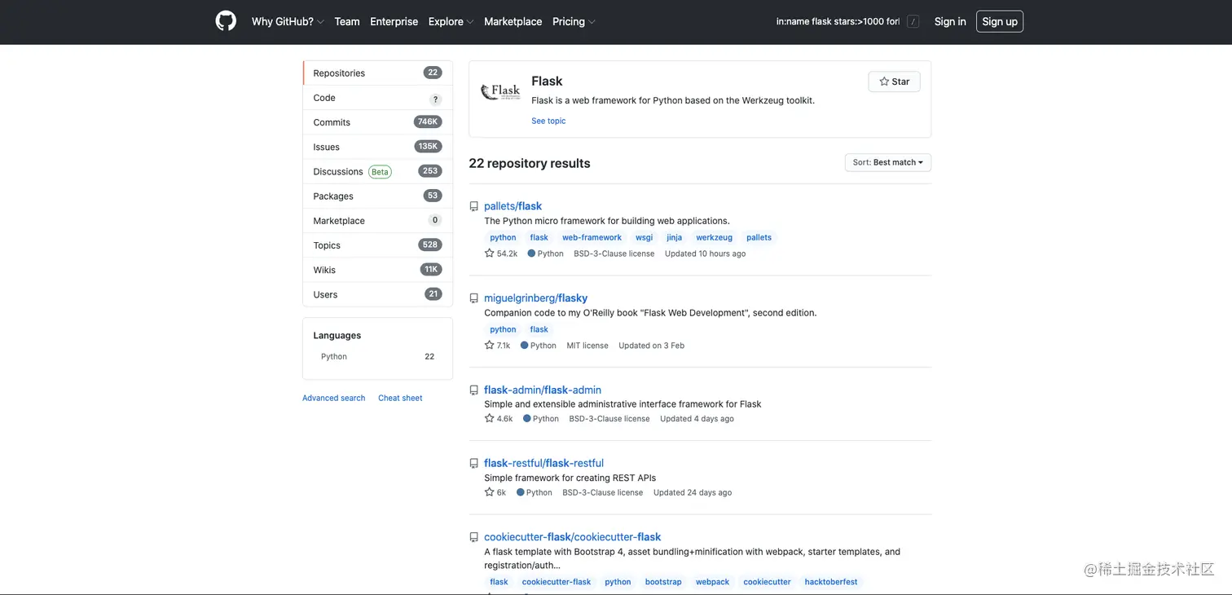The image size is (1232, 595).
Task: Open Marketplace in the top navigation
Action: click(x=513, y=22)
